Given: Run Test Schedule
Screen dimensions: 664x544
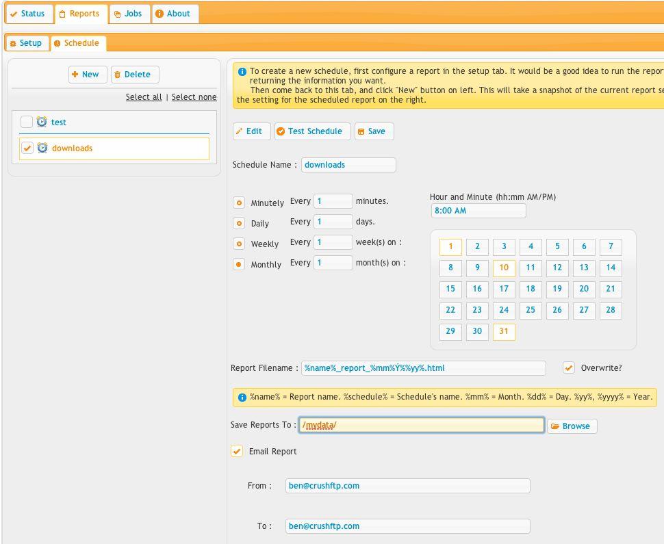Looking at the screenshot, I should [x=313, y=131].
